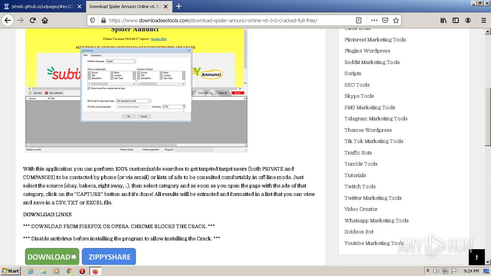Open the Scripts category link

(353, 73)
